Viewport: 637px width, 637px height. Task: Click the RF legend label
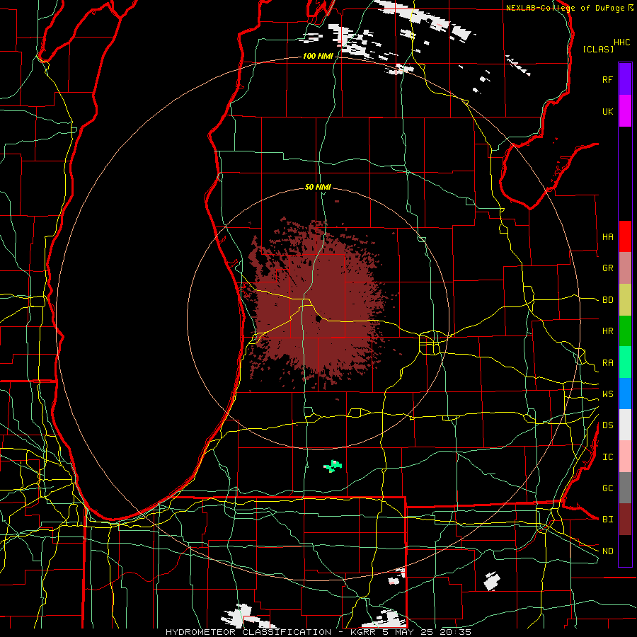607,79
